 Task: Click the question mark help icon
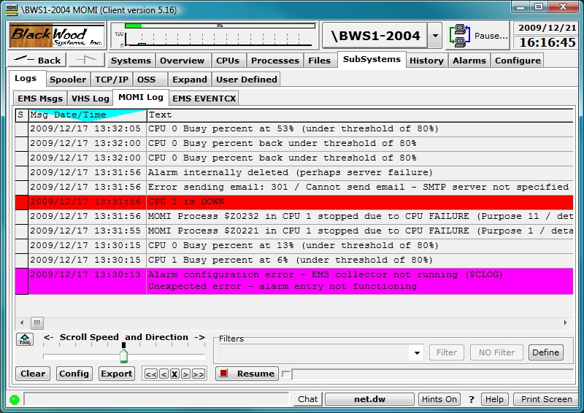click(472, 399)
